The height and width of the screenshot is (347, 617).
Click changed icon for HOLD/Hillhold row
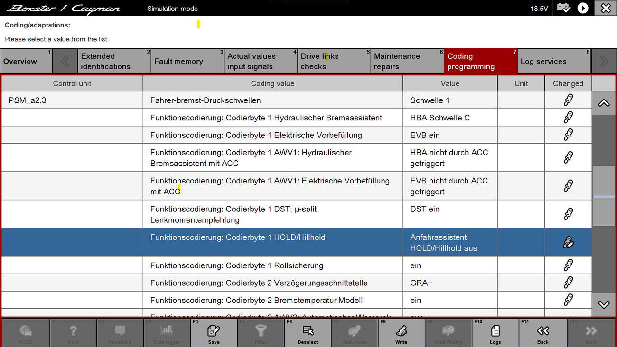point(568,242)
